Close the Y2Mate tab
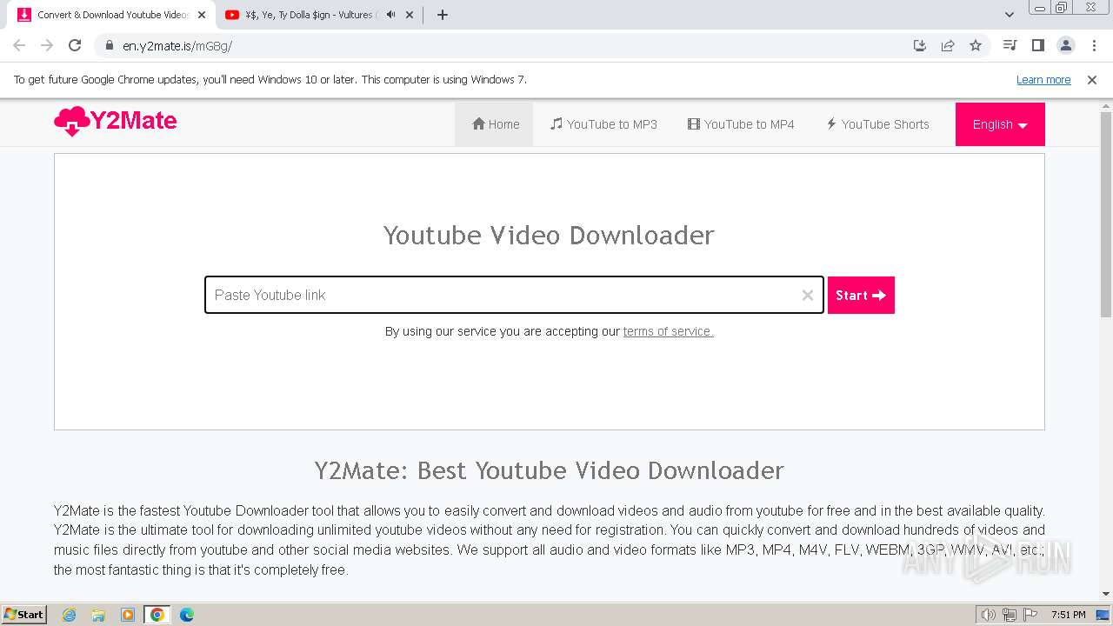Image resolution: width=1113 pixels, height=626 pixels. [202, 15]
